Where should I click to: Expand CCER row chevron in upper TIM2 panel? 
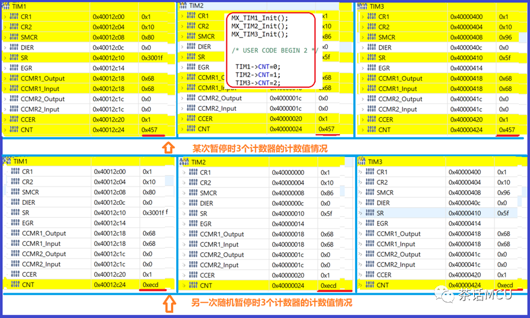182,119
